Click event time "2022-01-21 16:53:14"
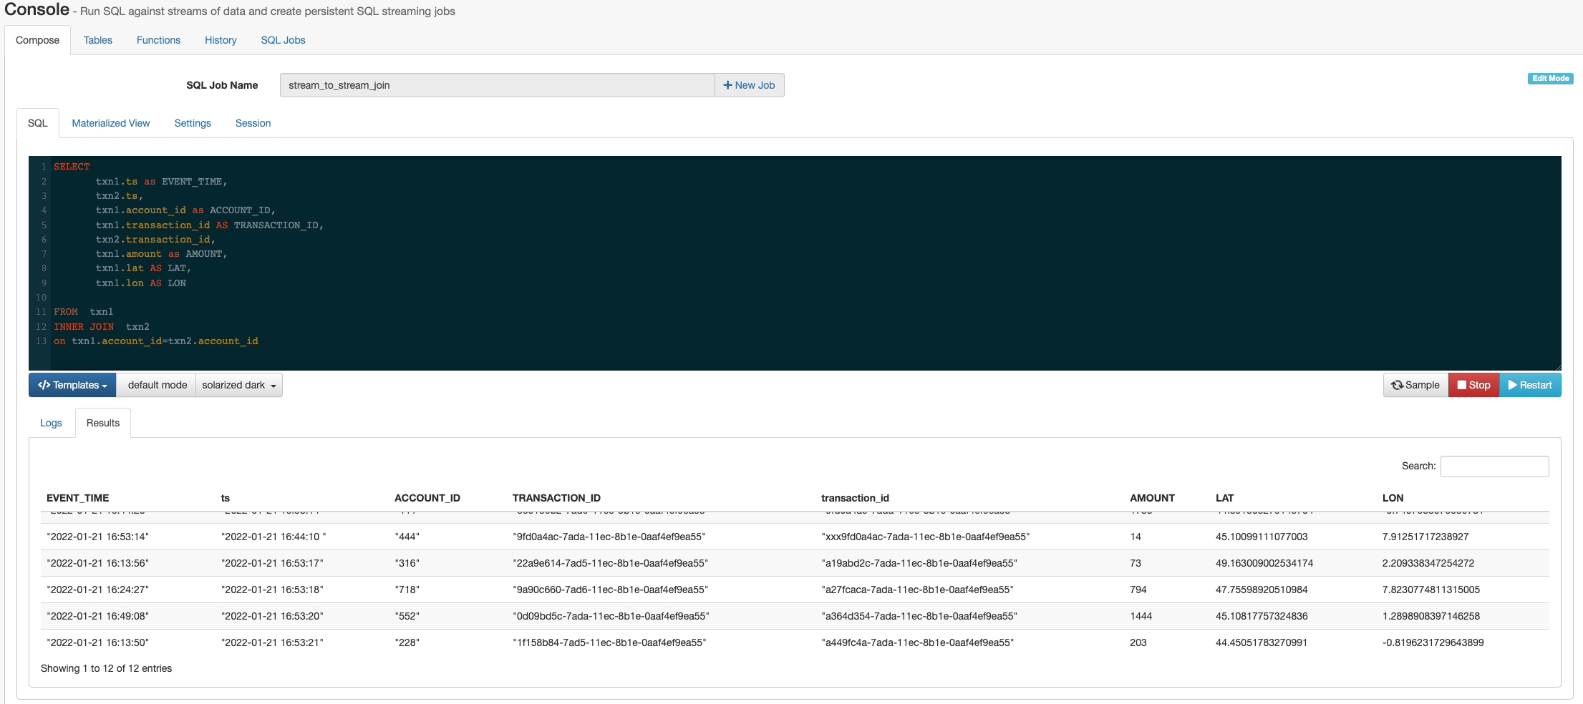Viewport: 1583px width, 704px height. click(97, 537)
